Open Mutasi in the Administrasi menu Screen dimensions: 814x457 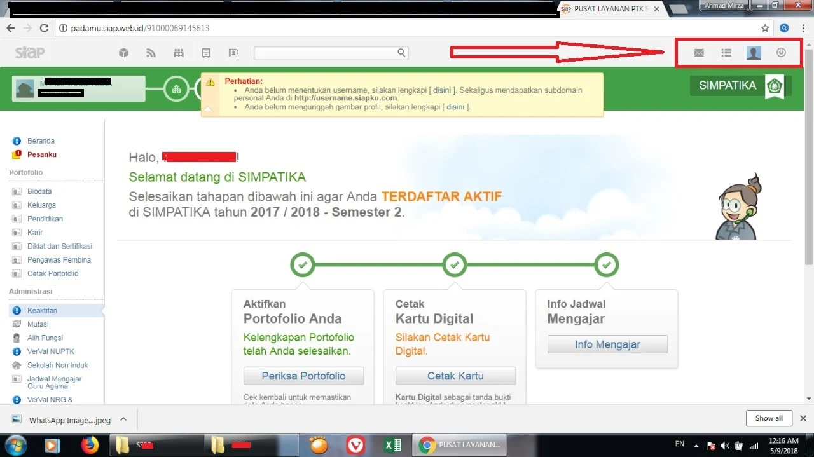click(x=38, y=324)
